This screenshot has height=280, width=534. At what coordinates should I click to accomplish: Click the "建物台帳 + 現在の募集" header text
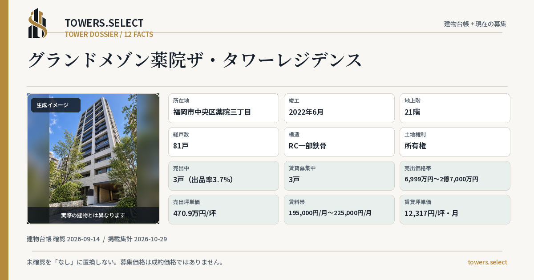pos(475,24)
